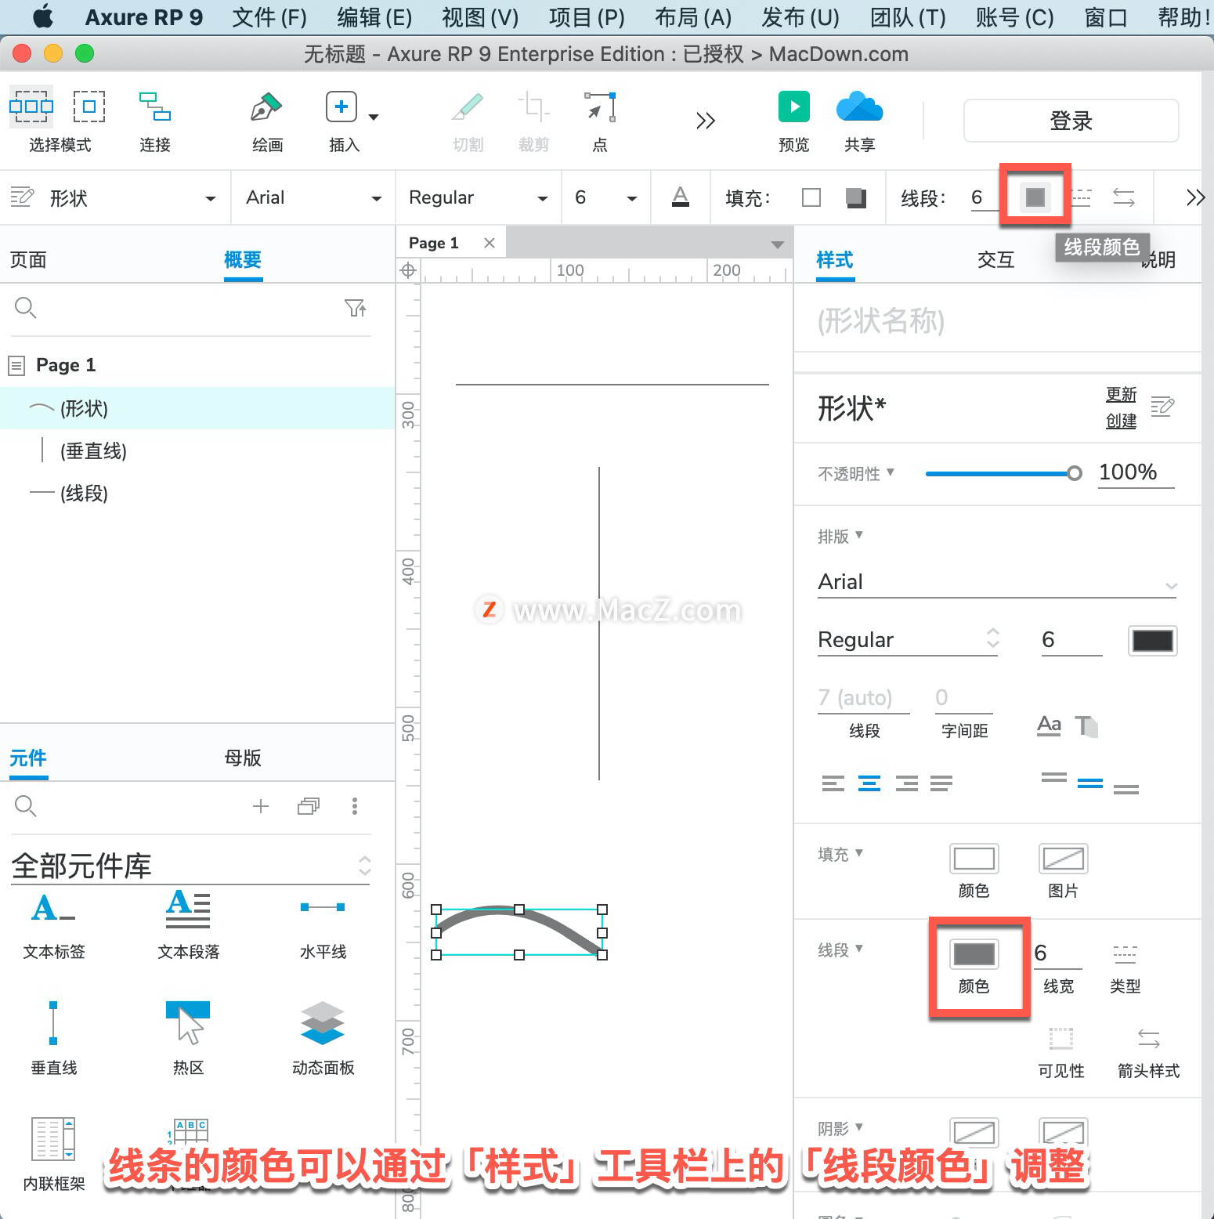Pick the 垂直线 vertical line widget
Viewport: 1214px width, 1219px height.
point(53,1038)
